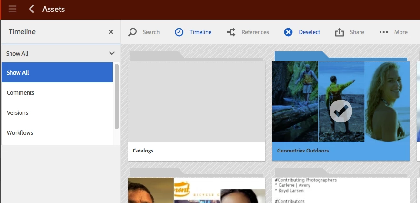This screenshot has width=420, height=203.
Task: Click the Deselect X circle icon
Action: click(x=288, y=32)
